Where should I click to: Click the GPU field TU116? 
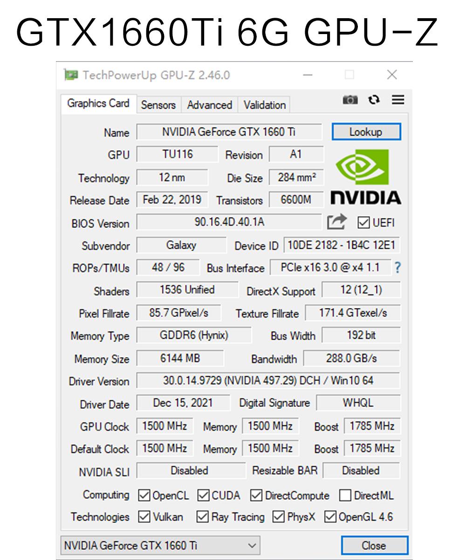[x=177, y=154]
